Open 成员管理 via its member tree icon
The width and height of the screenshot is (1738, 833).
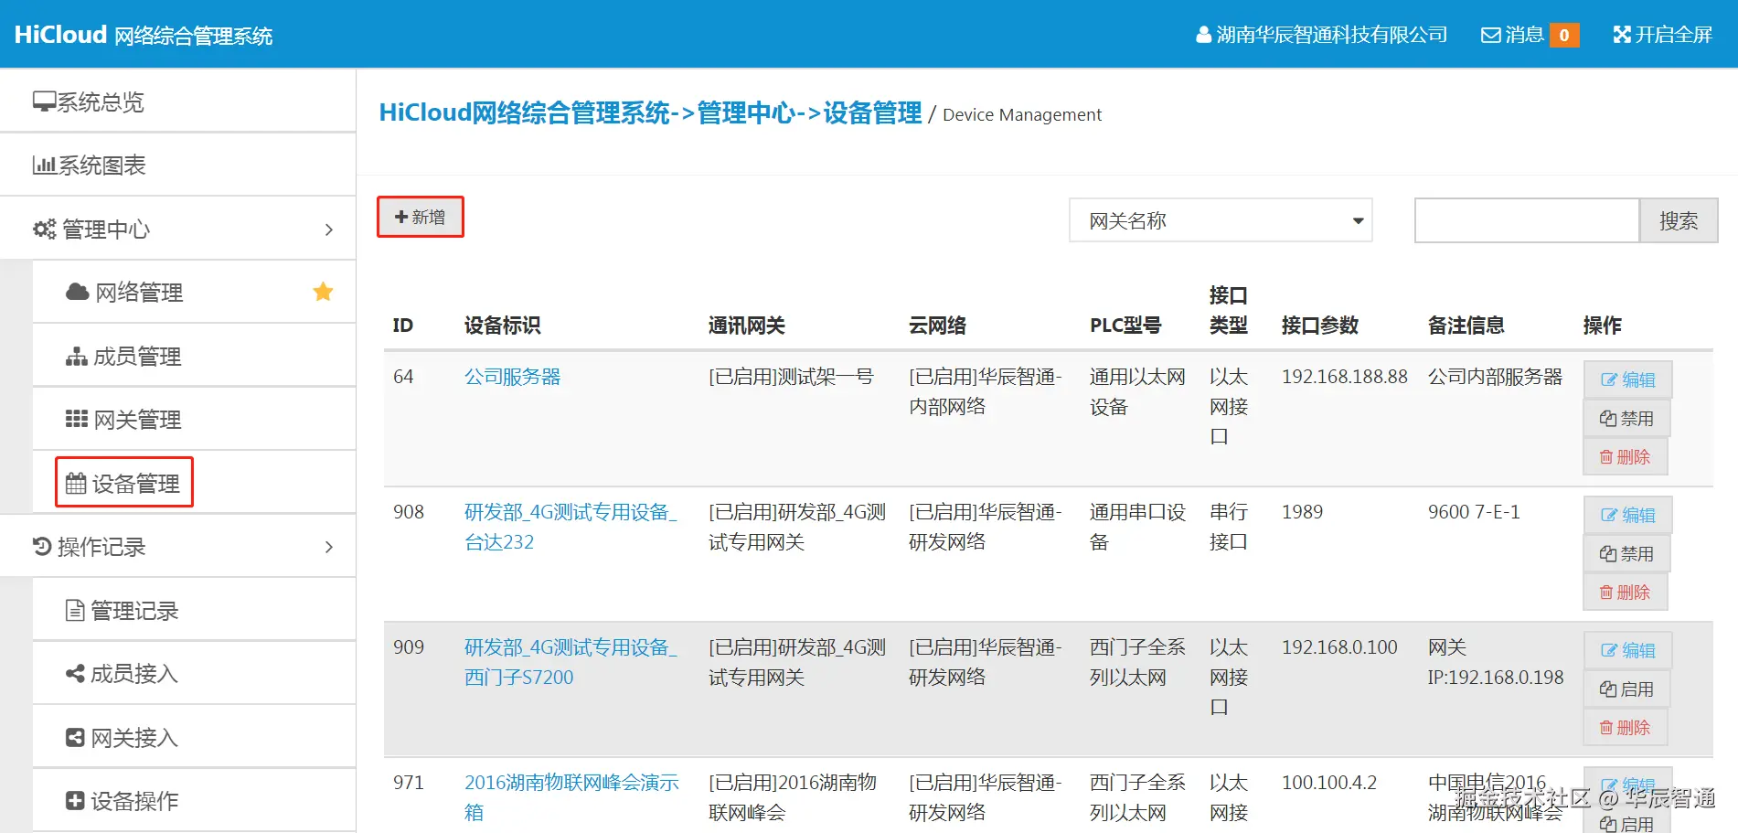click(x=78, y=356)
